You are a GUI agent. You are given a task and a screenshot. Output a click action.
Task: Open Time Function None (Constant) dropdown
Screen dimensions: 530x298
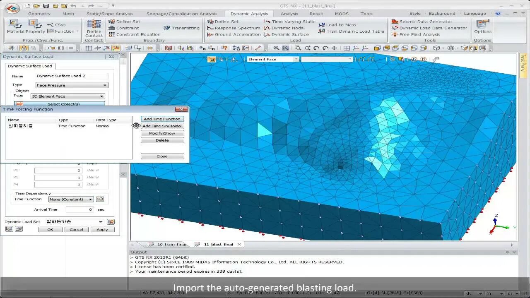(71, 199)
